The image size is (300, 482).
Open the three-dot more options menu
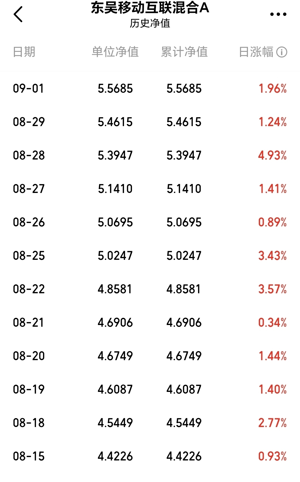tap(278, 14)
